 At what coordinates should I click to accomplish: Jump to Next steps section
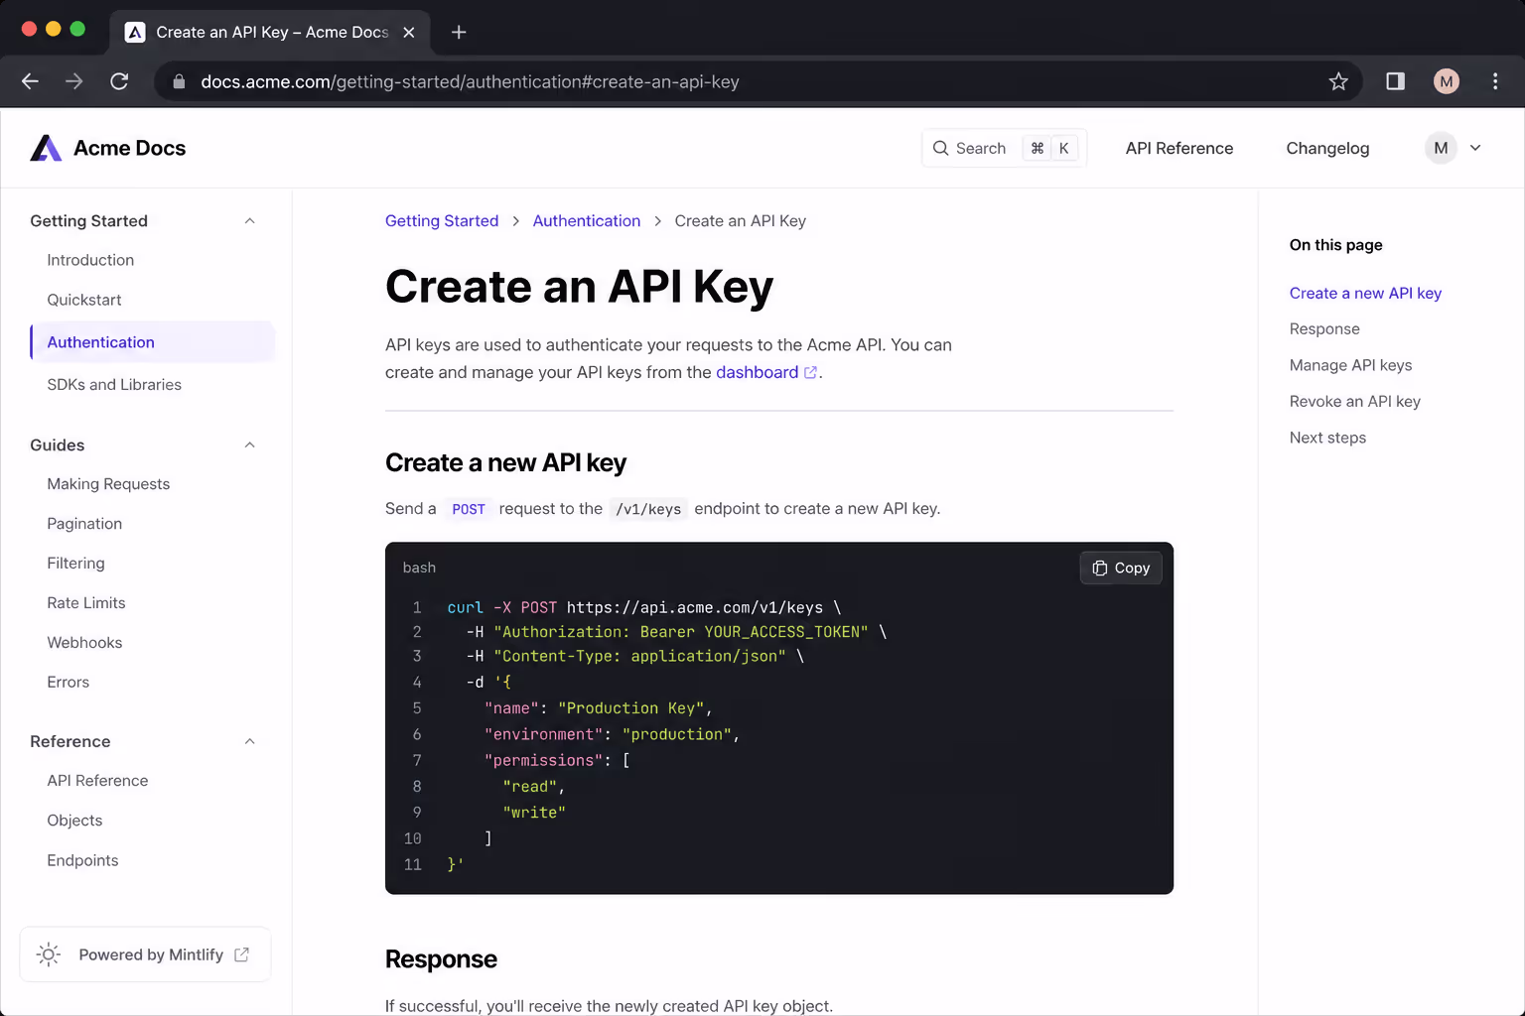(1327, 438)
